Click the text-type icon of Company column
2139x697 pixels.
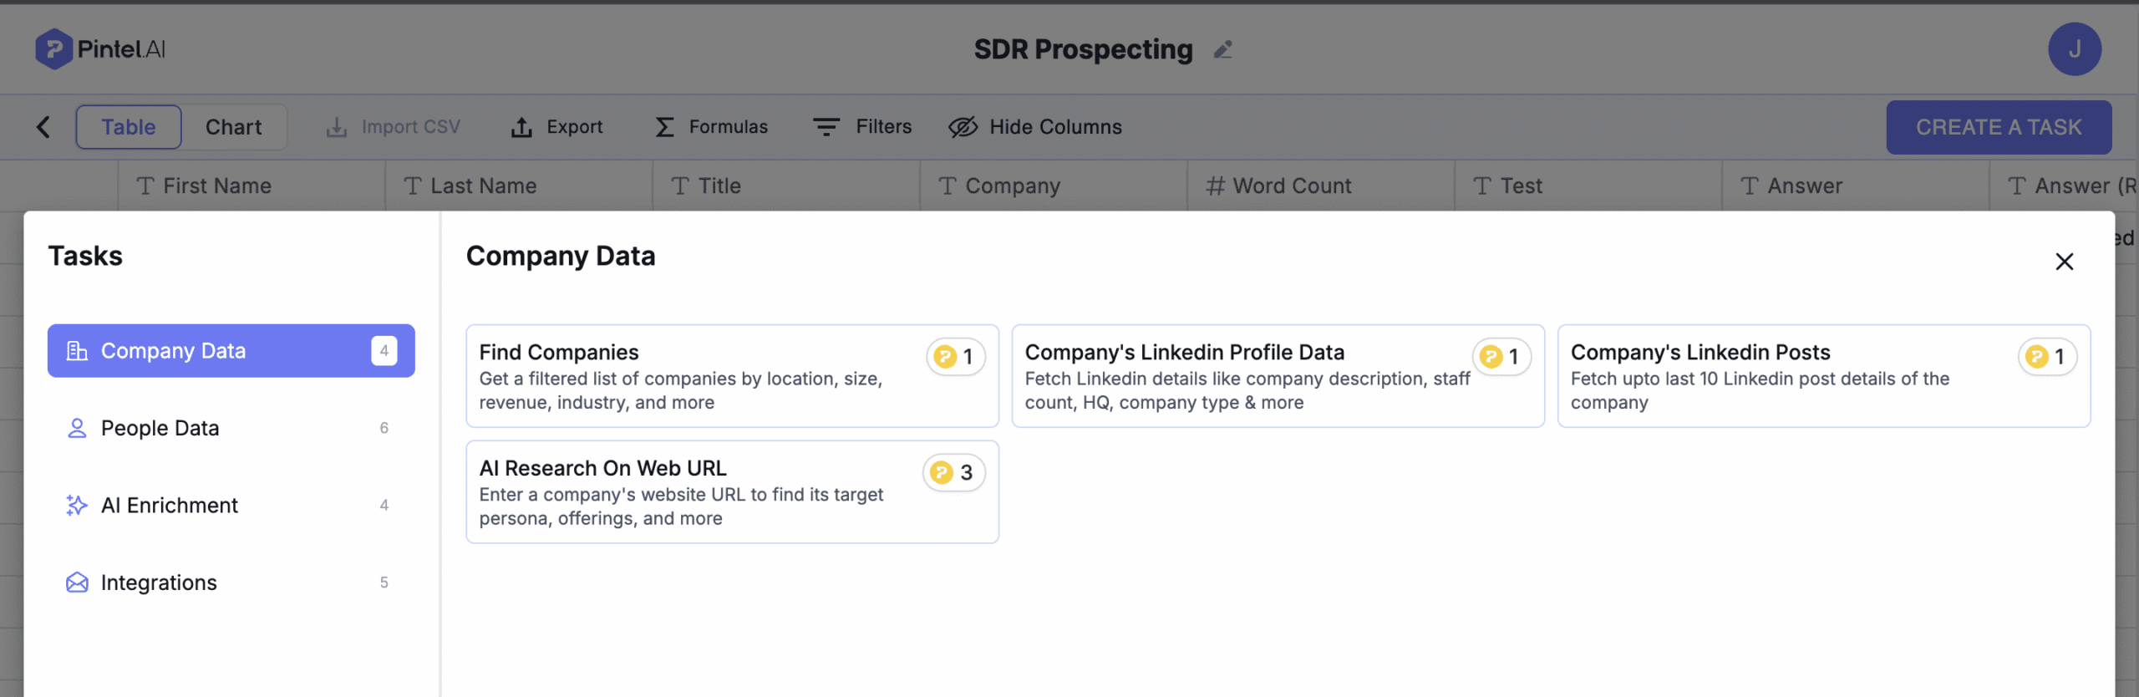[948, 186]
